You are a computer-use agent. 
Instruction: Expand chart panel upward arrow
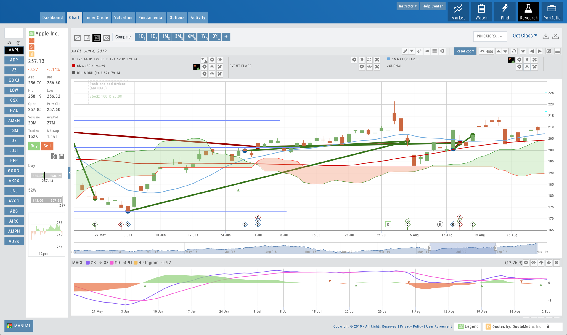[x=499, y=51]
